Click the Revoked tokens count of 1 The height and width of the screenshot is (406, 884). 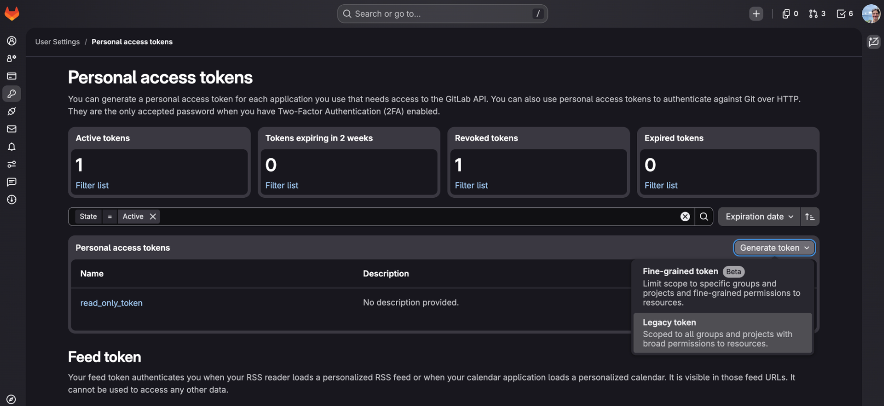pyautogui.click(x=458, y=165)
